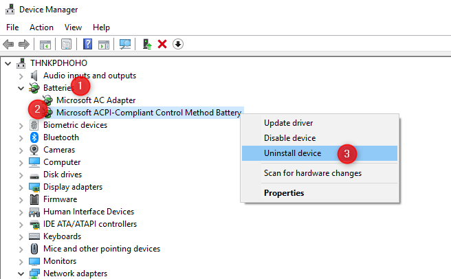The width and height of the screenshot is (451, 279).
Task: Select Uninstall device in context menu
Action: [320, 153]
